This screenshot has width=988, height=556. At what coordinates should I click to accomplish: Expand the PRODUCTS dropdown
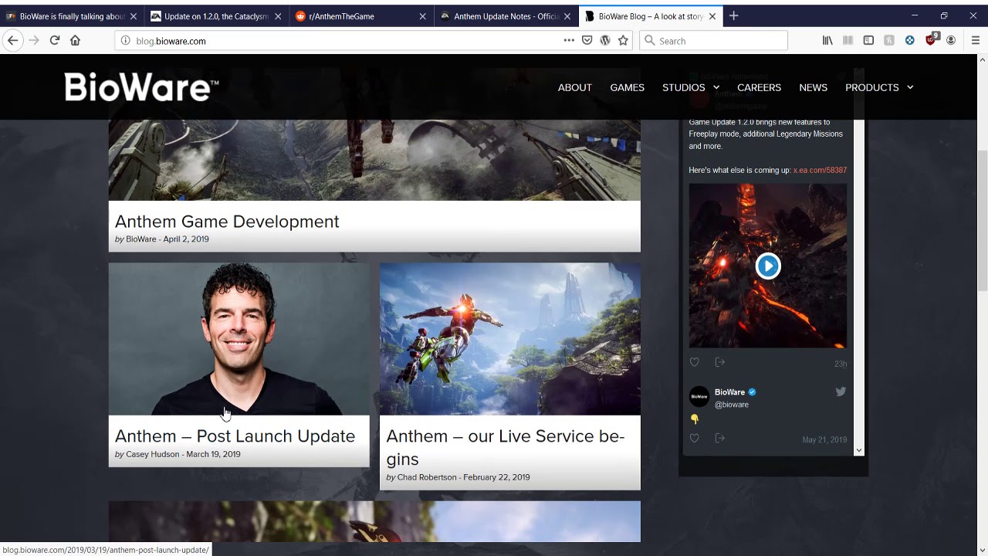pyautogui.click(x=879, y=87)
